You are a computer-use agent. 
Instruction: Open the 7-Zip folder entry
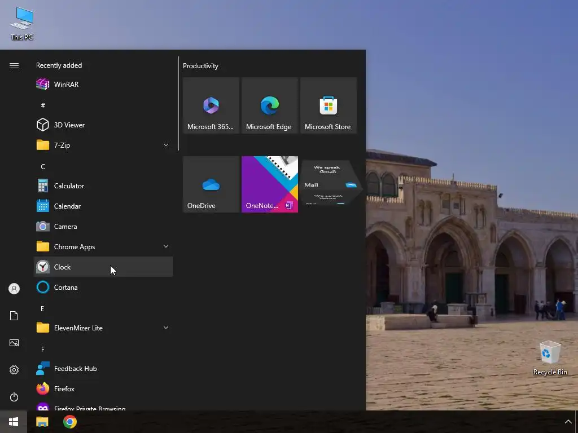point(103,145)
